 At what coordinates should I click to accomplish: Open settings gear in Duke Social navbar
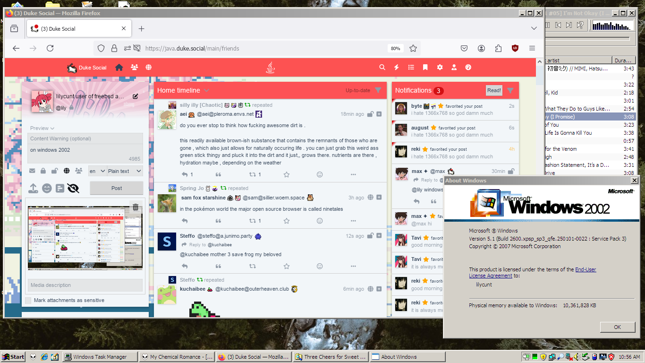tap(440, 68)
